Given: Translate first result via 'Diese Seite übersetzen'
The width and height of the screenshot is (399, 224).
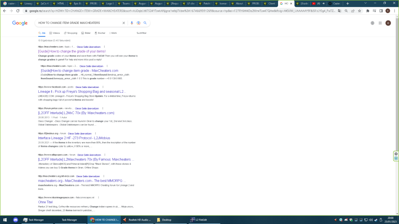Looking at the screenshot, I should (89, 47).
